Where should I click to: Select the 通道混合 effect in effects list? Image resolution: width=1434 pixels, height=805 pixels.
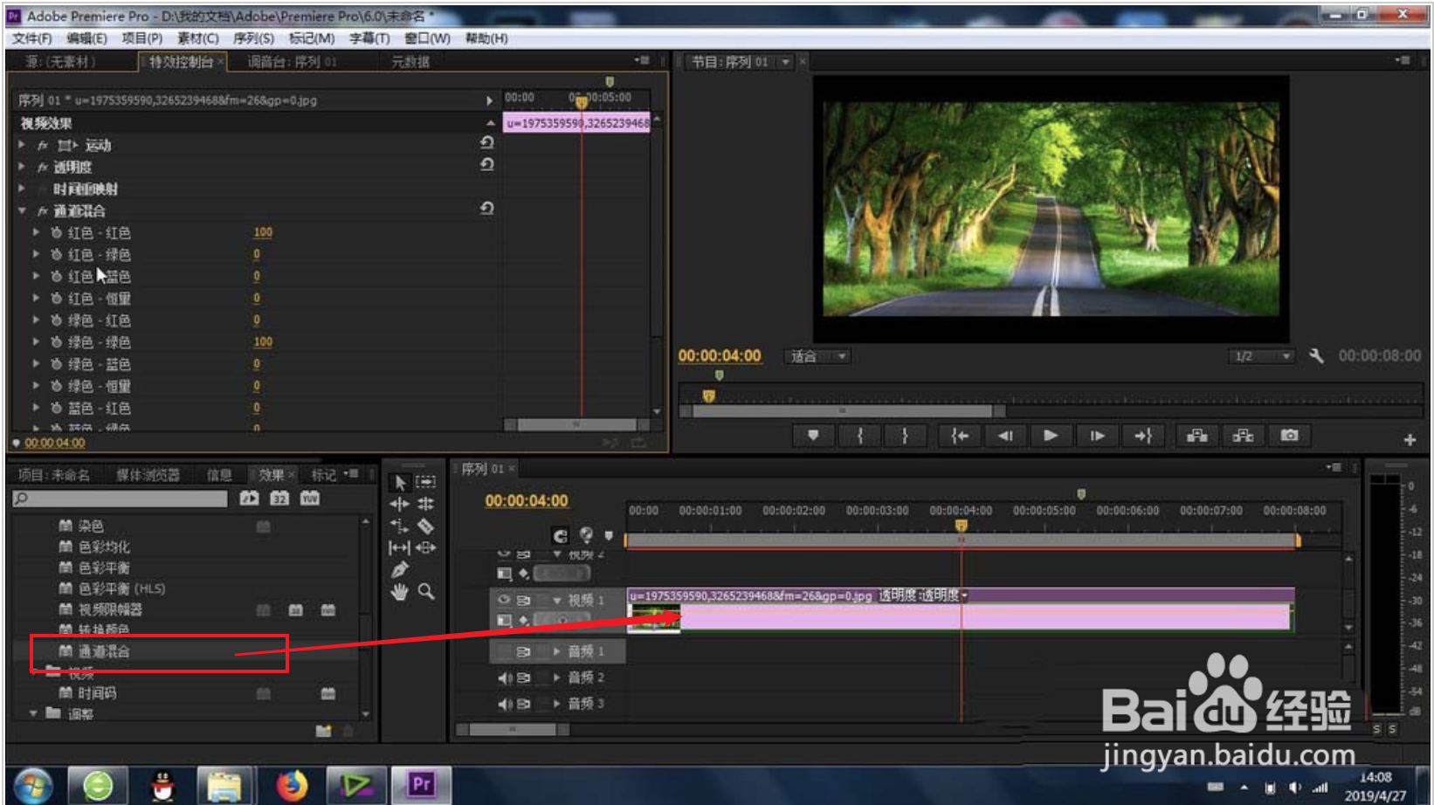pos(103,651)
